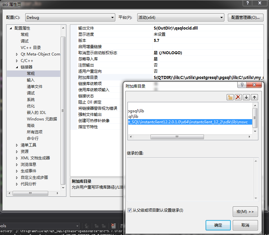Click the help icon on property pages titlebar
269x235 pixels.
coord(247,3)
